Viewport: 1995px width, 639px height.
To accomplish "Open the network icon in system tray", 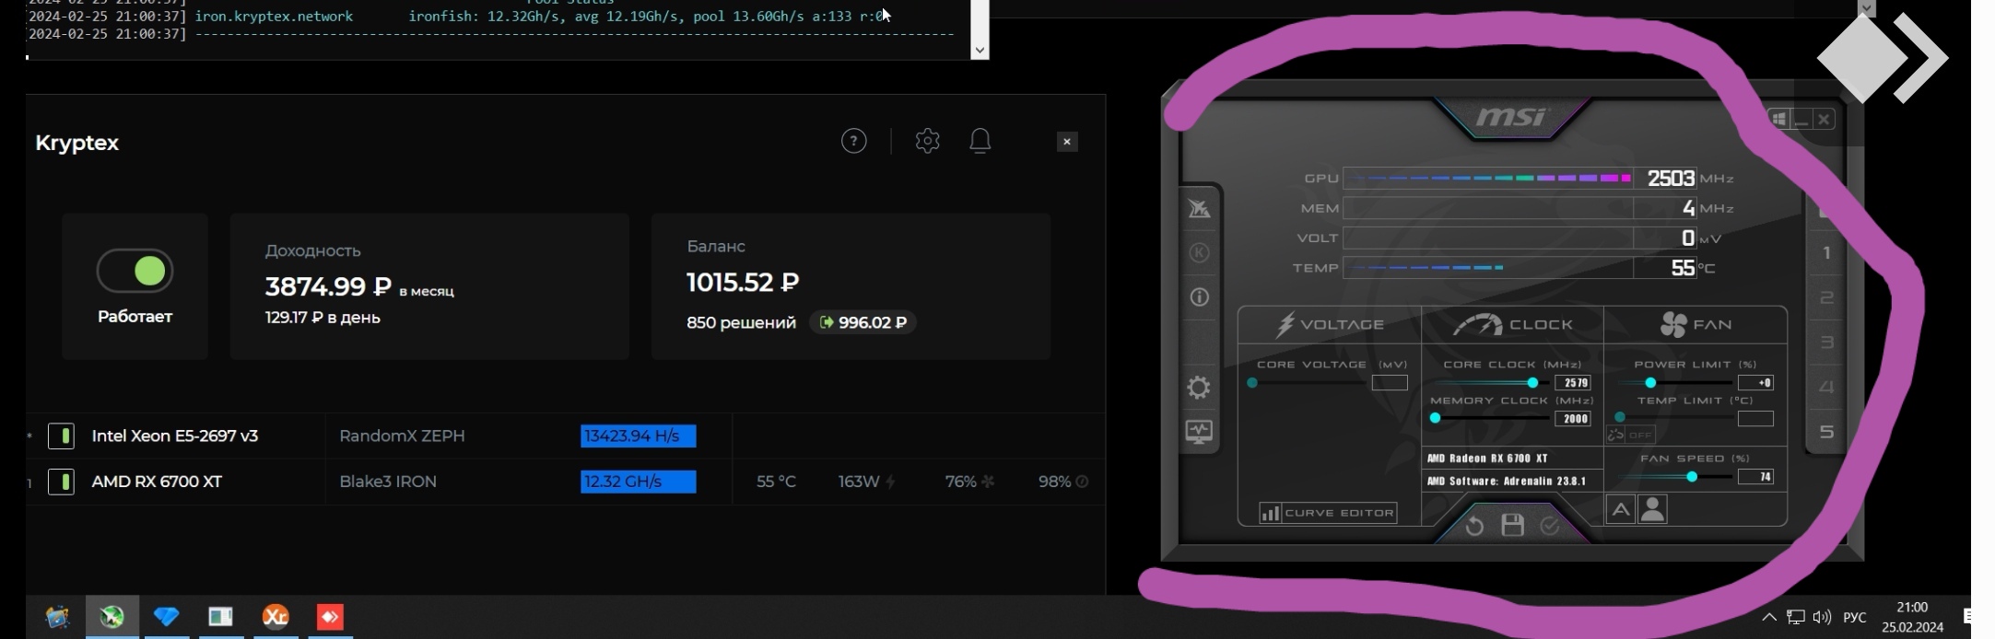I will (1795, 617).
